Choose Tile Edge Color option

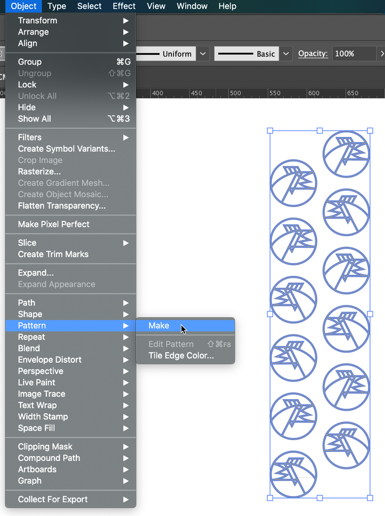coord(181,355)
